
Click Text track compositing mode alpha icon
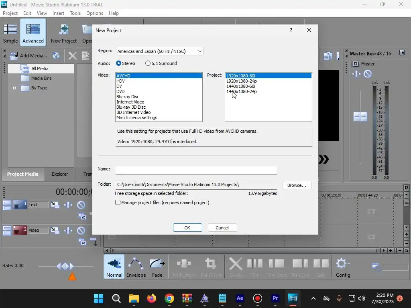pos(82,216)
